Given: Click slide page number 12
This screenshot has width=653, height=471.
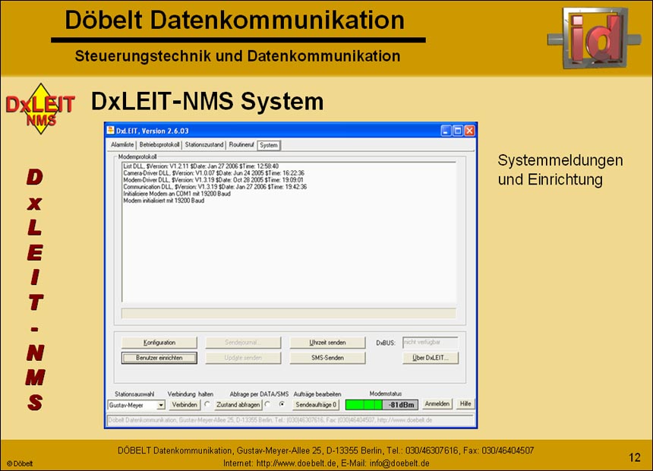Looking at the screenshot, I should click(634, 457).
